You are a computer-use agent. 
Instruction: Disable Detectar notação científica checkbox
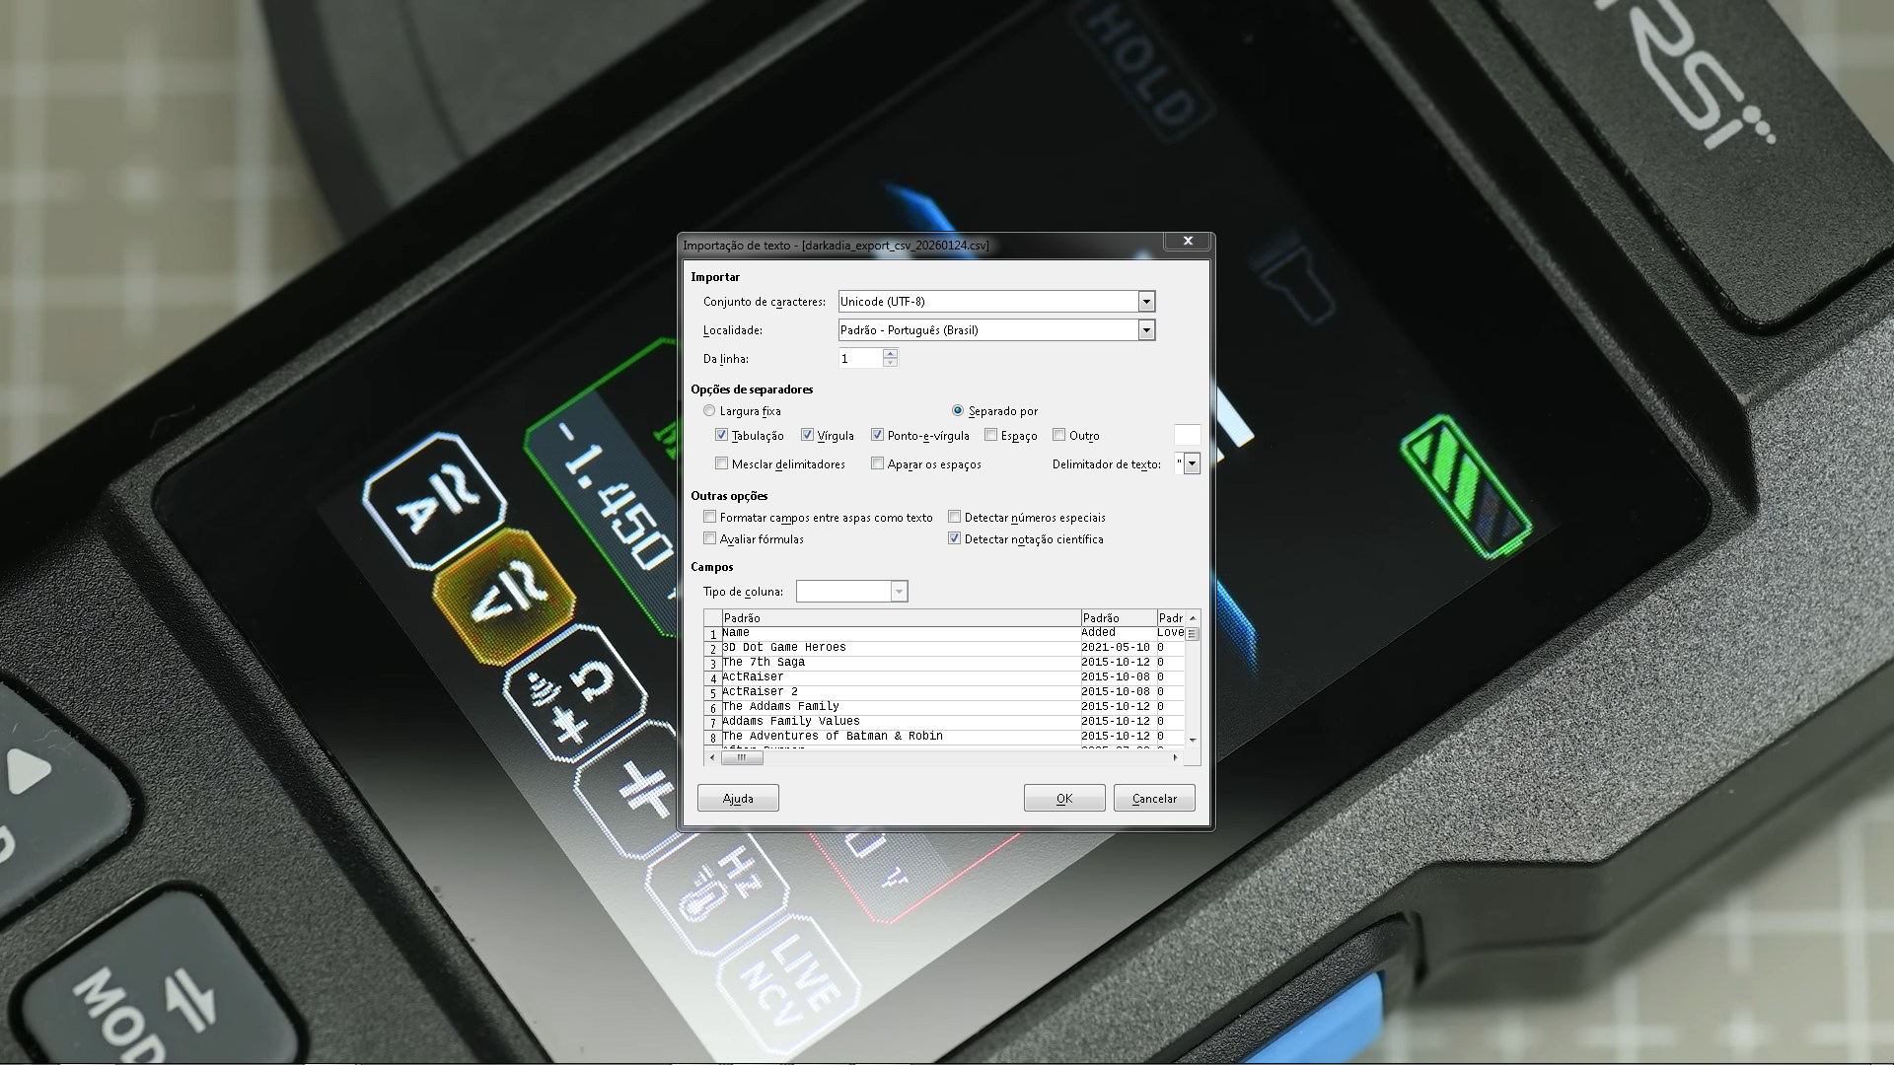point(954,538)
